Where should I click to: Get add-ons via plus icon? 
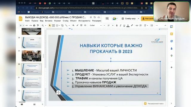pos(172,67)
